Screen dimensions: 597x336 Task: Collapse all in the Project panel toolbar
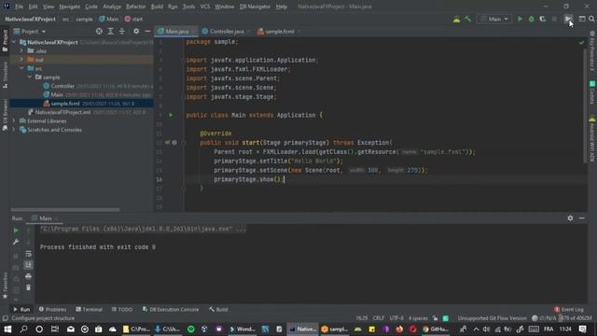click(x=122, y=31)
